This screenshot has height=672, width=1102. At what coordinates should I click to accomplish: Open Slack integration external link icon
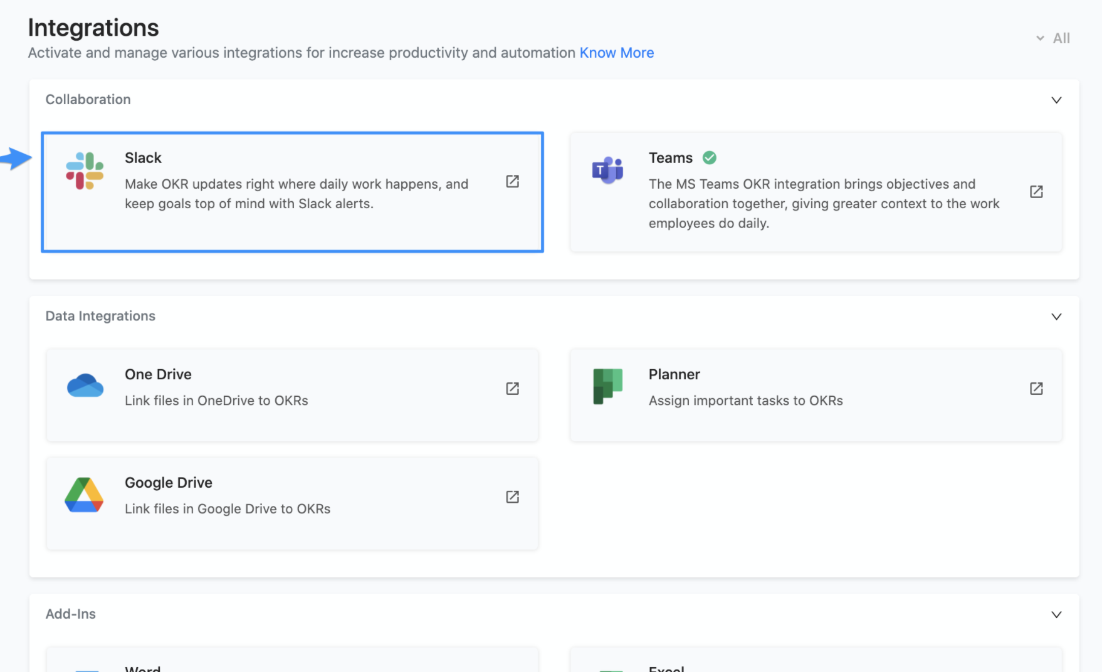click(x=512, y=181)
